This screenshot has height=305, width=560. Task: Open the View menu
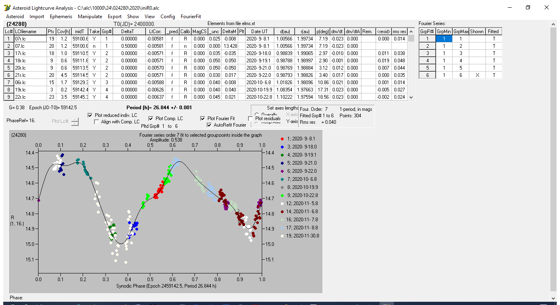pyautogui.click(x=150, y=17)
